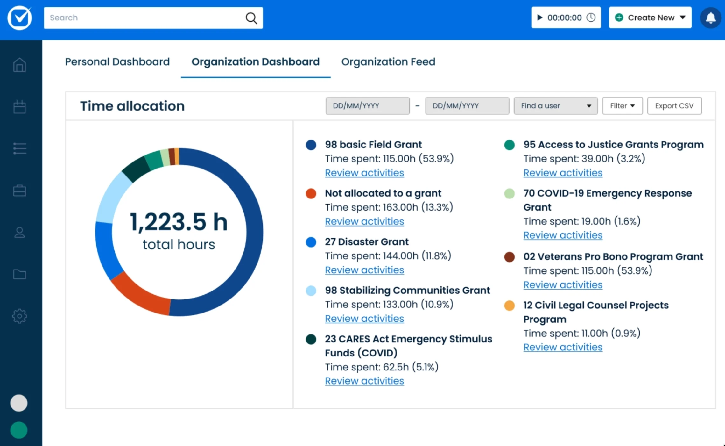Open the Find a user dropdown

point(555,105)
